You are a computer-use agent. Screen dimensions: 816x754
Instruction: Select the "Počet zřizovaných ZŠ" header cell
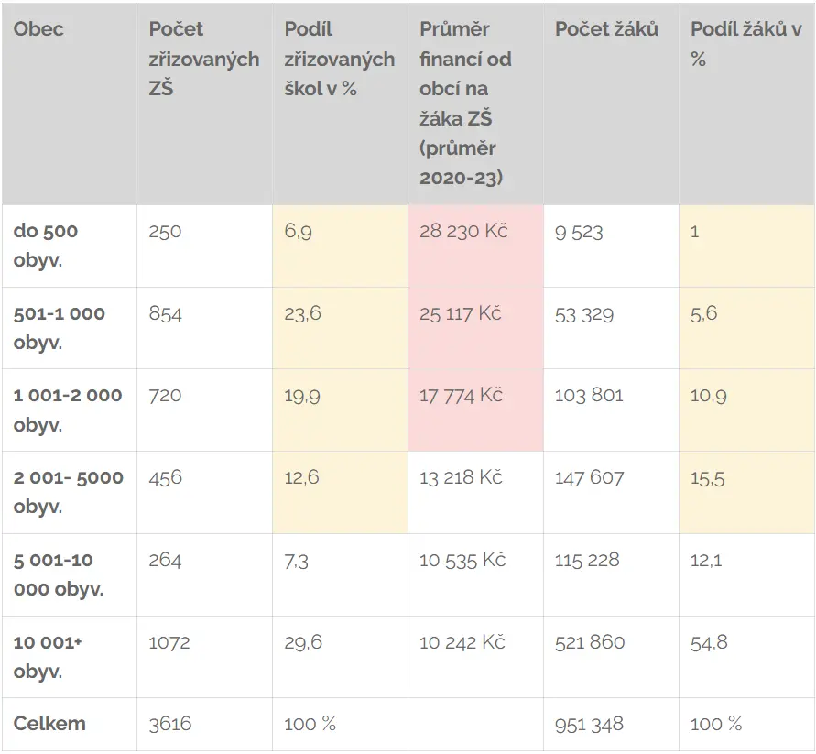coord(204,104)
